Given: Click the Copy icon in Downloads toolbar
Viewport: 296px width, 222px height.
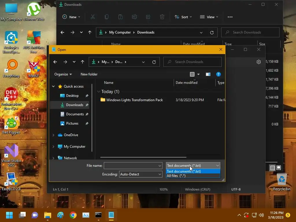Looking at the screenshot, I should pos(106,17).
